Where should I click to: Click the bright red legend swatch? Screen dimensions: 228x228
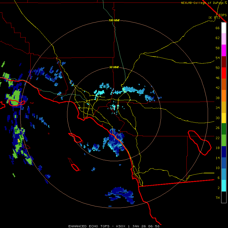224,73
